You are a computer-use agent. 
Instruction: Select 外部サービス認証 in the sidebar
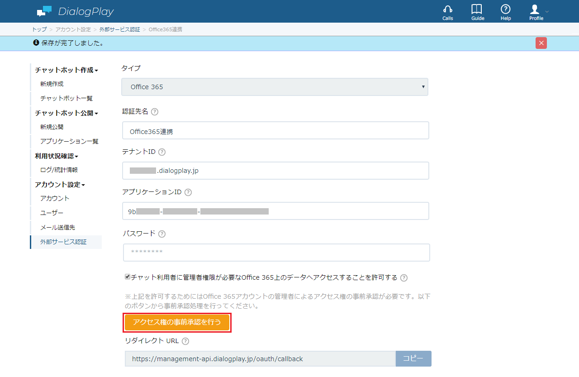coord(66,242)
